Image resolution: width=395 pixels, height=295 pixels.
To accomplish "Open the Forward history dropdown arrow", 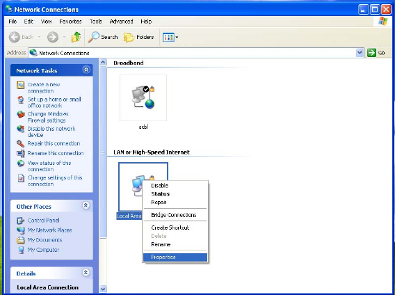I will [64, 37].
